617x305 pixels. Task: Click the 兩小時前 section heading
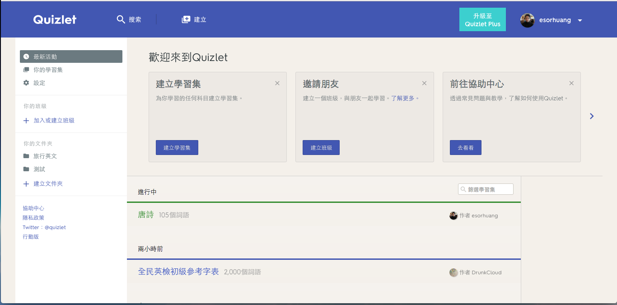[150, 249]
